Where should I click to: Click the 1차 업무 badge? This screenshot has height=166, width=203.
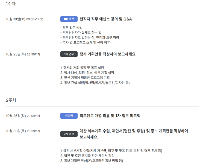pos(69,54)
